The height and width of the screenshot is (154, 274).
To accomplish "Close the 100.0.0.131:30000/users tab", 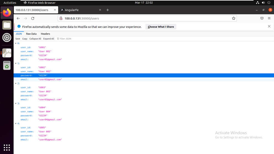I will [x=55, y=10].
